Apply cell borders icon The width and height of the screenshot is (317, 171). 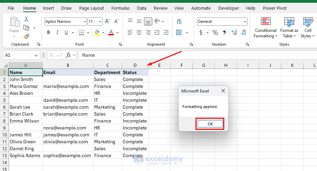[81, 32]
